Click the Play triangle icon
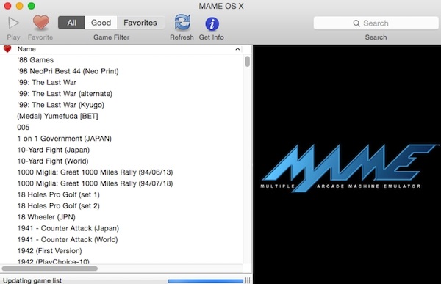This screenshot has height=284, width=441. (13, 23)
